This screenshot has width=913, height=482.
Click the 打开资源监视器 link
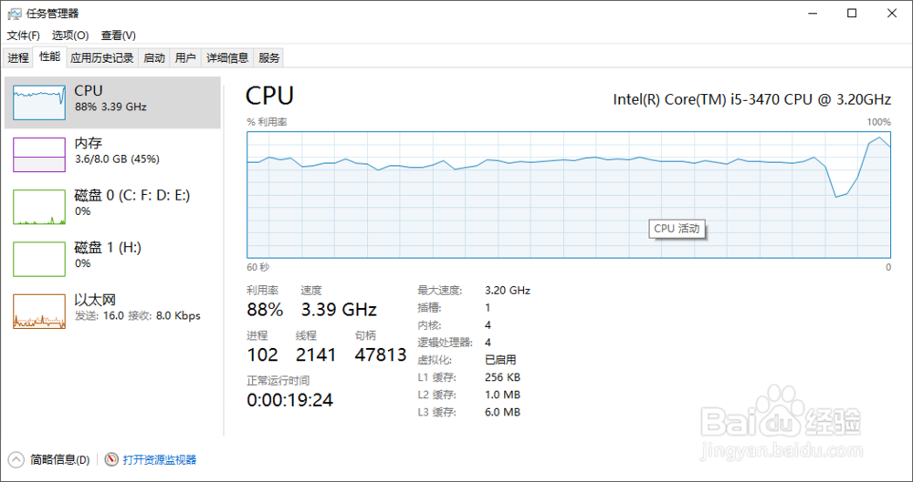[x=160, y=460]
